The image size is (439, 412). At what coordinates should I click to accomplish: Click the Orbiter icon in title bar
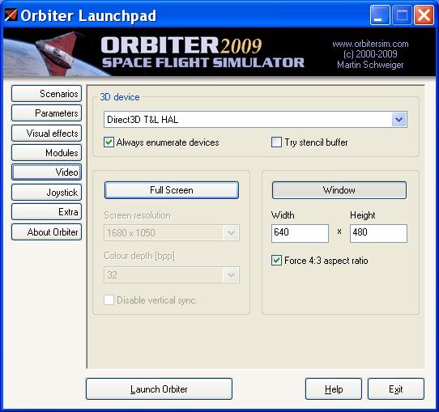click(x=11, y=15)
